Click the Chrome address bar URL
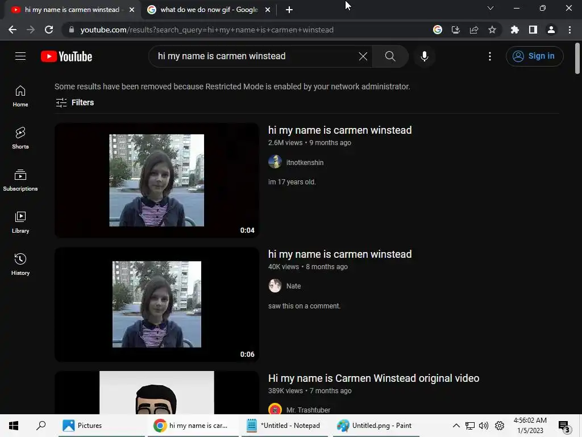The image size is (582, 437). 207,30
